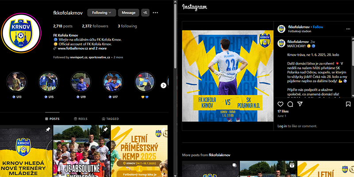This screenshot has height=177, width=354.
Task: Open the reel thumbnail under More posts
Action: [x=268, y=169]
